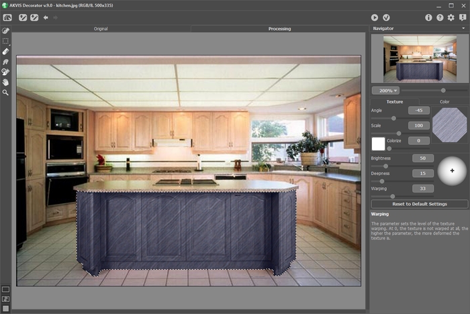Switch to single-window view mode icon
Viewport: 470px width, 314px height.
5,289
